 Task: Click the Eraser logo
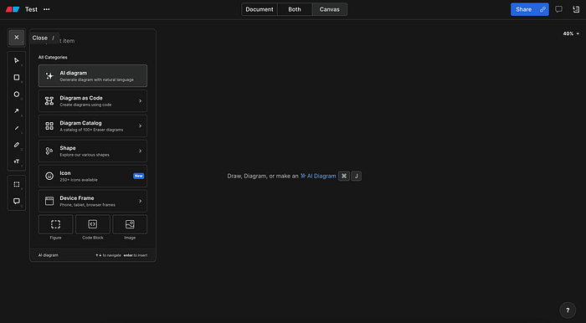[x=13, y=9]
